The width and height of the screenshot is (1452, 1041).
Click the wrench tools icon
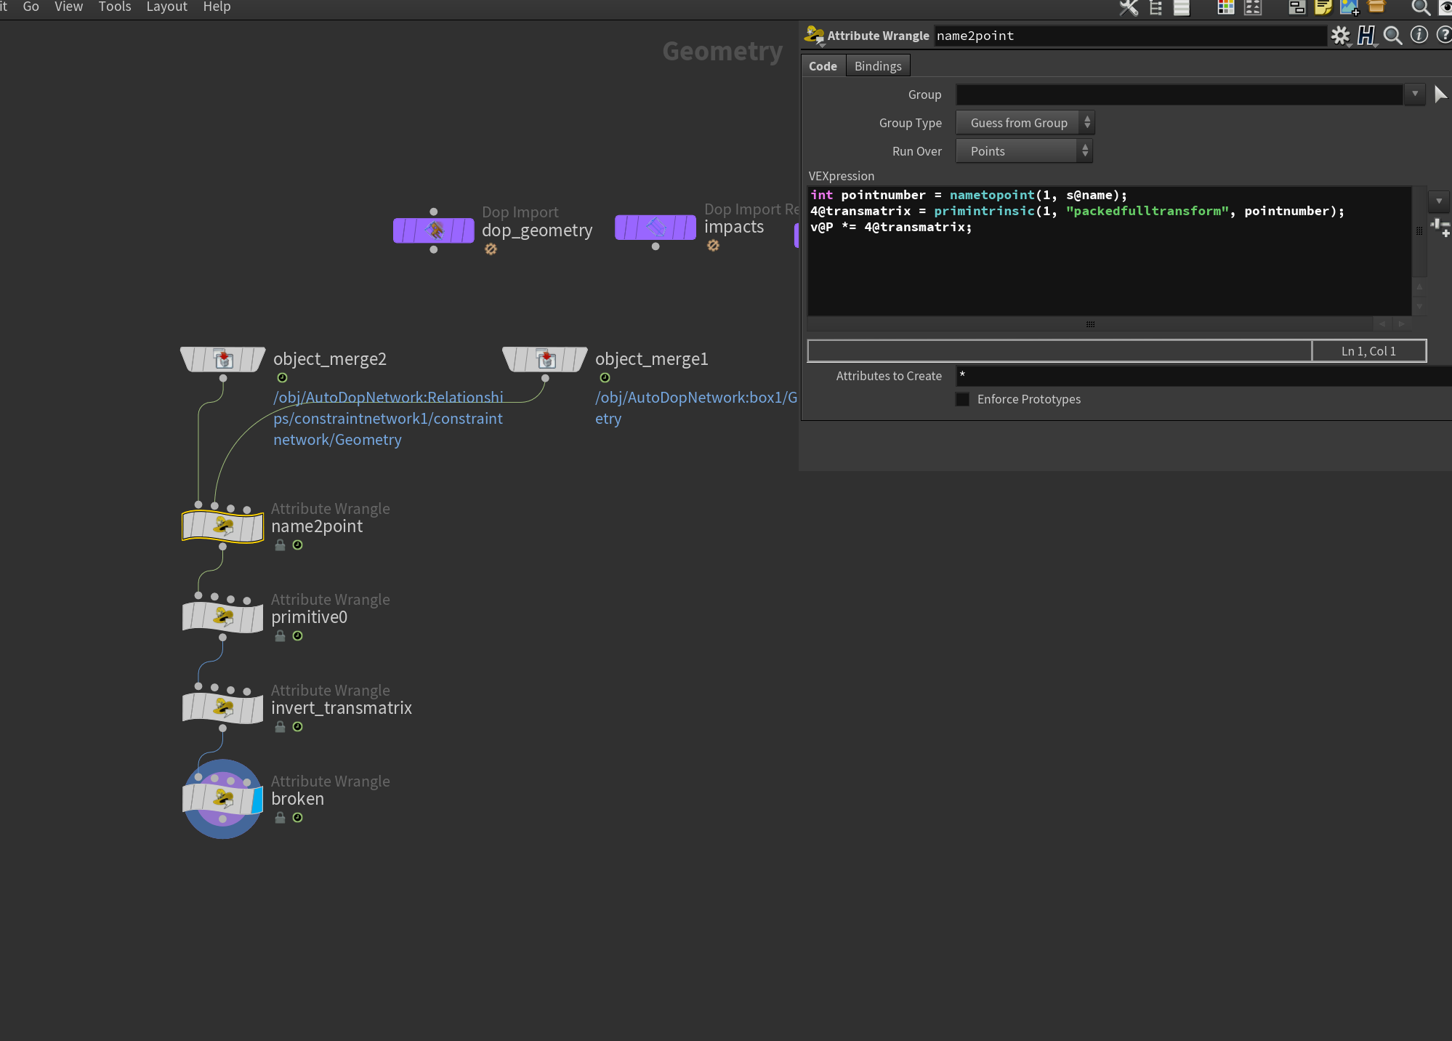pyautogui.click(x=1129, y=8)
